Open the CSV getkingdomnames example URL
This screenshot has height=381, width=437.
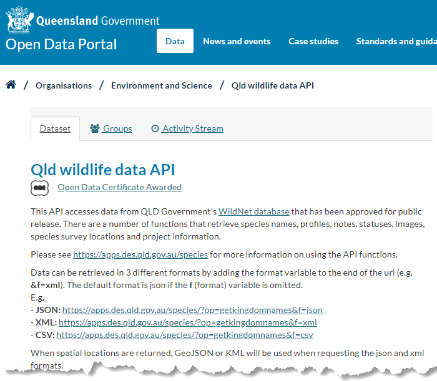185,335
